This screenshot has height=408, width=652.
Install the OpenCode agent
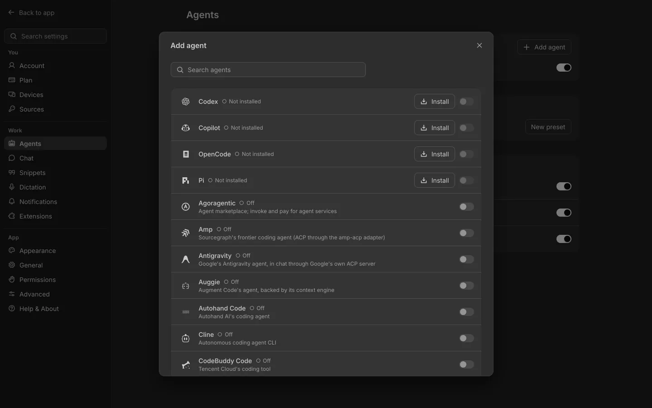click(x=435, y=154)
